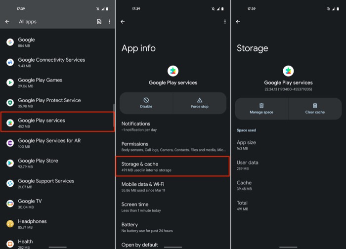Tap Play services puzzle icon in App info
Image resolution: width=346 pixels, height=249 pixels.
(173, 71)
